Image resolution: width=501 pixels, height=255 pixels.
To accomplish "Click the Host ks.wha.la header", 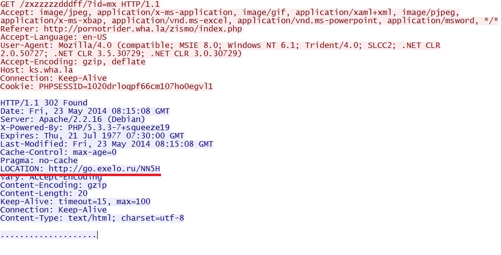I will coord(36,70).
